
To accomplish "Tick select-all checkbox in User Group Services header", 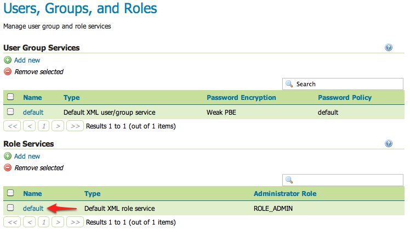I will [x=10, y=97].
